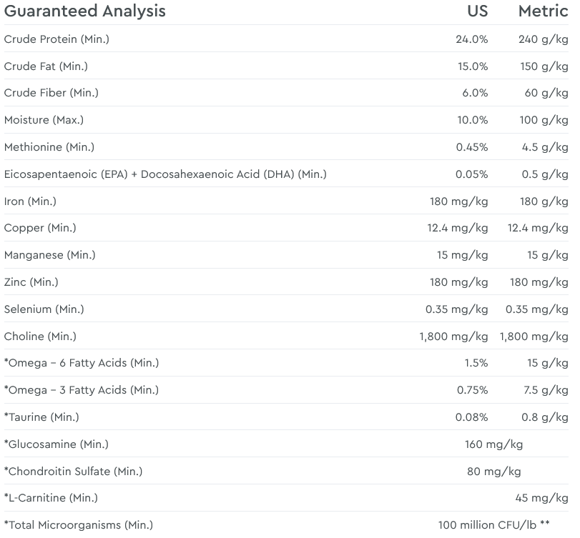
Task: Select the Methionine US value 0.45%
Action: 472,147
